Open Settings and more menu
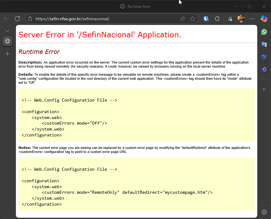 (252, 19)
